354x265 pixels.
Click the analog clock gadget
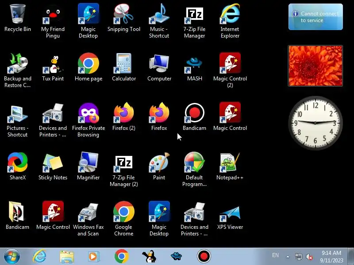tap(316, 123)
